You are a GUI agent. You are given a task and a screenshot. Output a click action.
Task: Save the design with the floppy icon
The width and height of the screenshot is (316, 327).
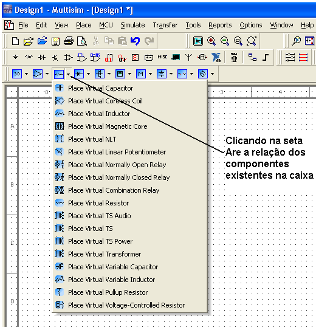pyautogui.click(x=55, y=41)
